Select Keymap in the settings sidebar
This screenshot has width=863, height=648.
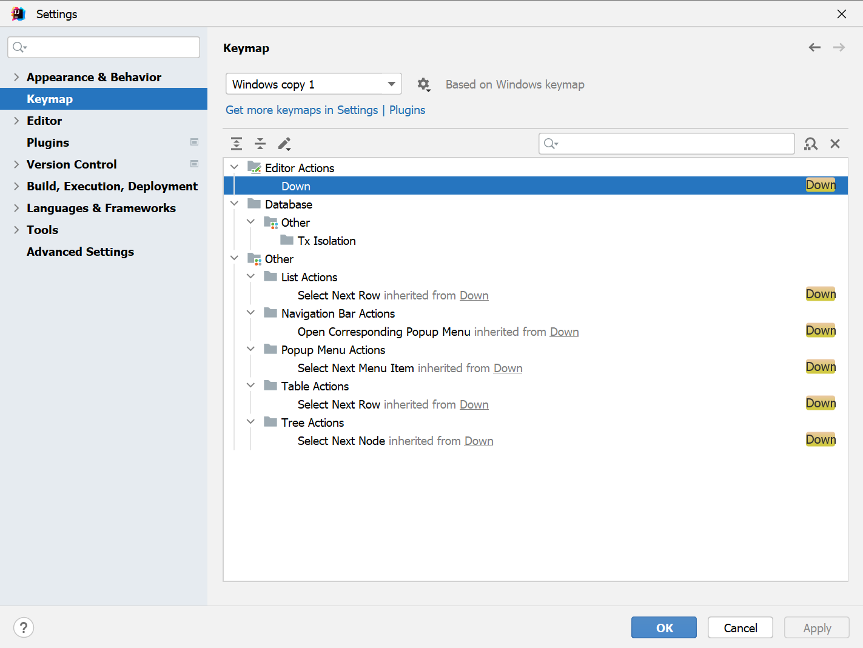(x=104, y=99)
